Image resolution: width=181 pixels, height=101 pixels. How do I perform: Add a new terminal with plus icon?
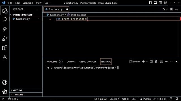[143, 61]
